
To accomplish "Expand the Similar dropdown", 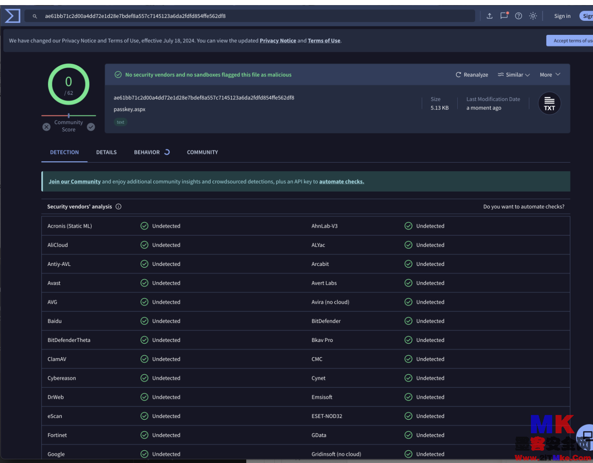I will pyautogui.click(x=514, y=75).
